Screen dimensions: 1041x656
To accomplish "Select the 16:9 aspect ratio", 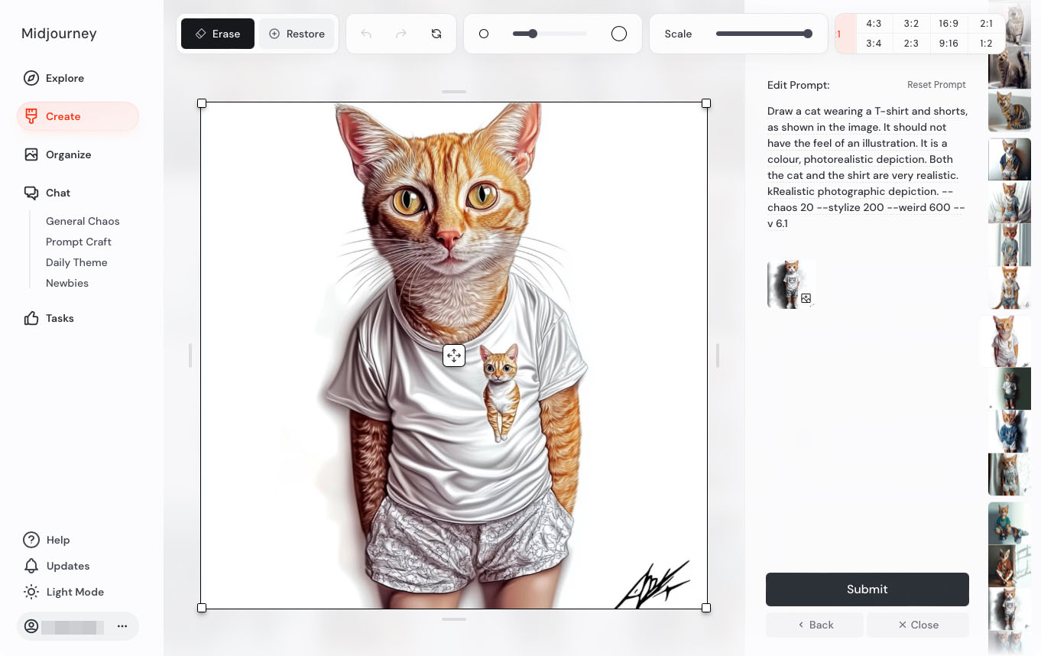I will pyautogui.click(x=949, y=24).
